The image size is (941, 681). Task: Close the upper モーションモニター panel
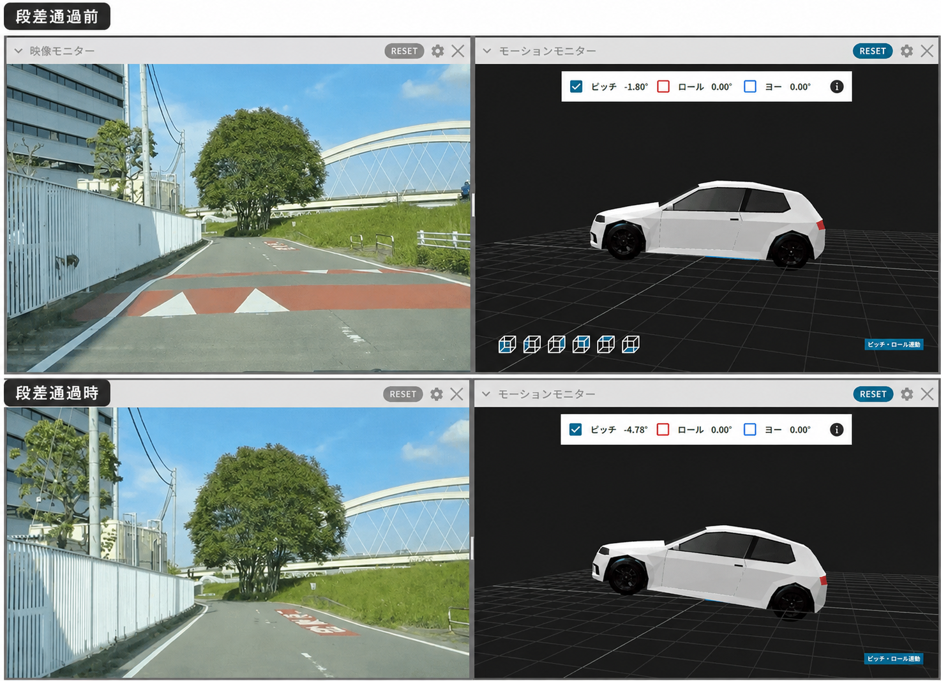point(927,51)
